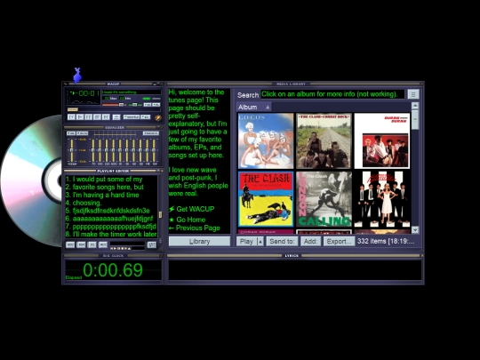Open the playlist SEL menu
This screenshot has width=480, height=360.
pos(92,244)
